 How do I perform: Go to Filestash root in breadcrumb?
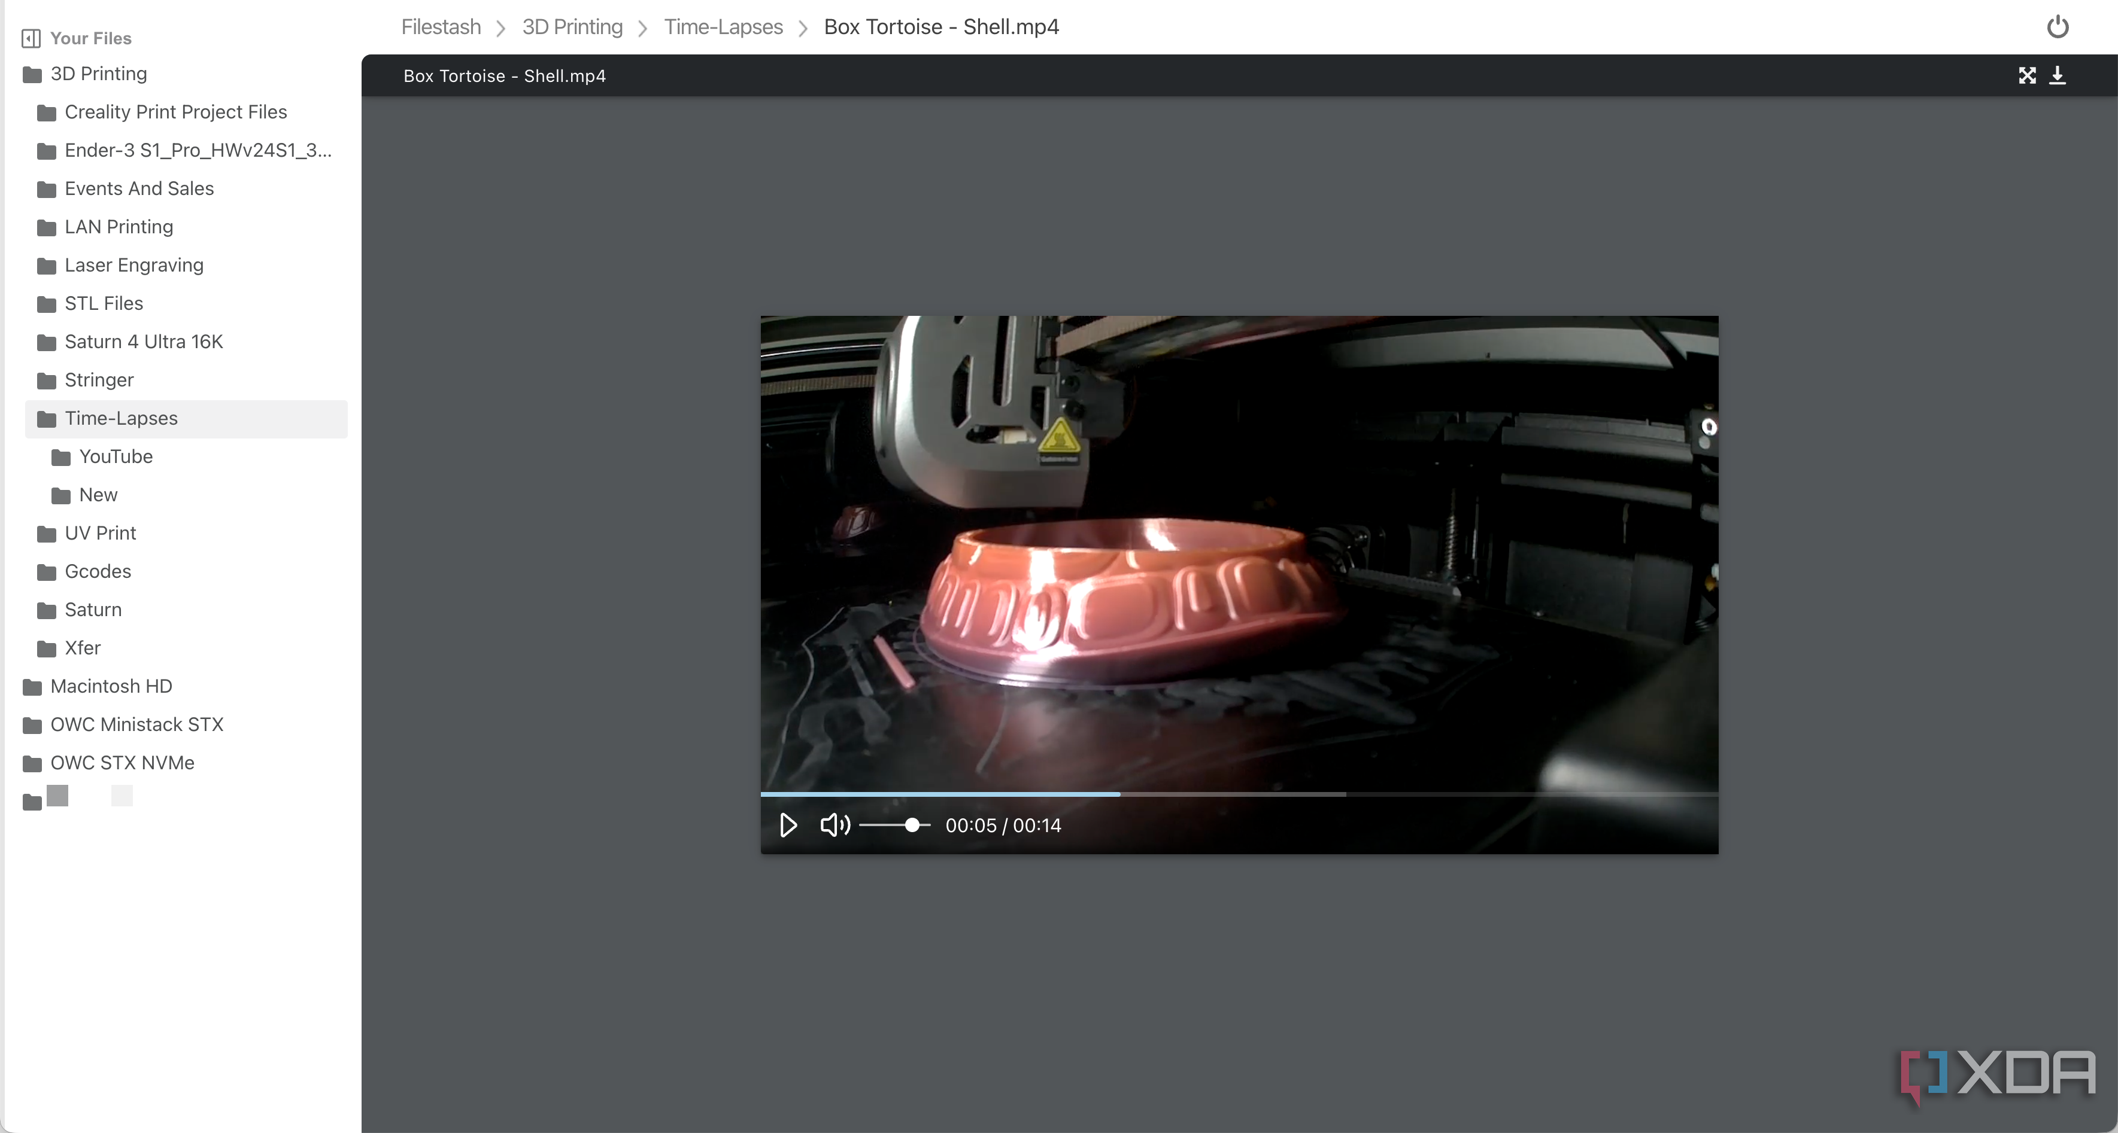tap(441, 27)
